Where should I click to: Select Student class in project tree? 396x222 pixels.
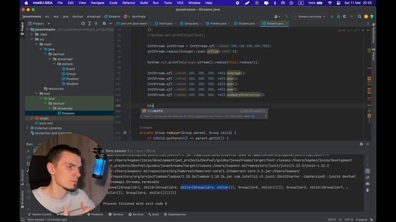[70, 84]
